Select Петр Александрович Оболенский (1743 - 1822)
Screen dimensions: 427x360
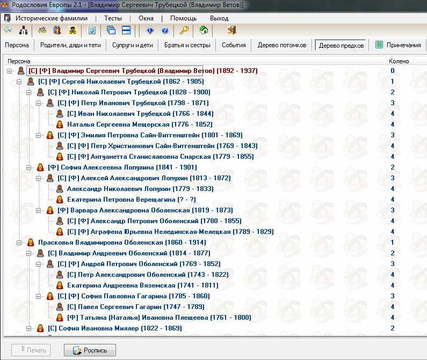(x=148, y=275)
